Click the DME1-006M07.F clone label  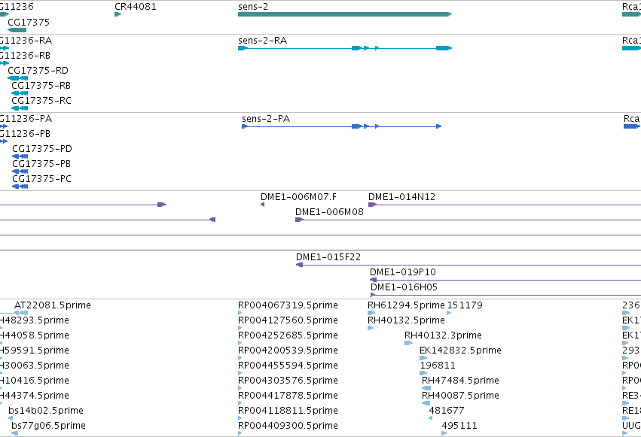coord(298,197)
